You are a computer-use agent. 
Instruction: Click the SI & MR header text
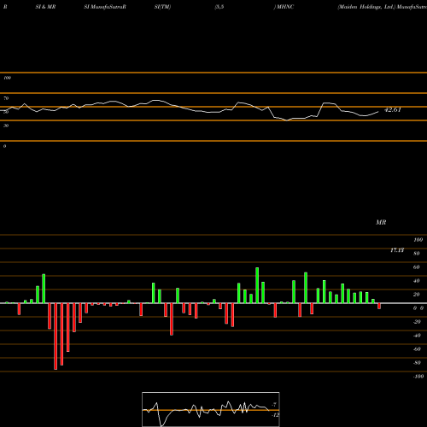[45, 7]
